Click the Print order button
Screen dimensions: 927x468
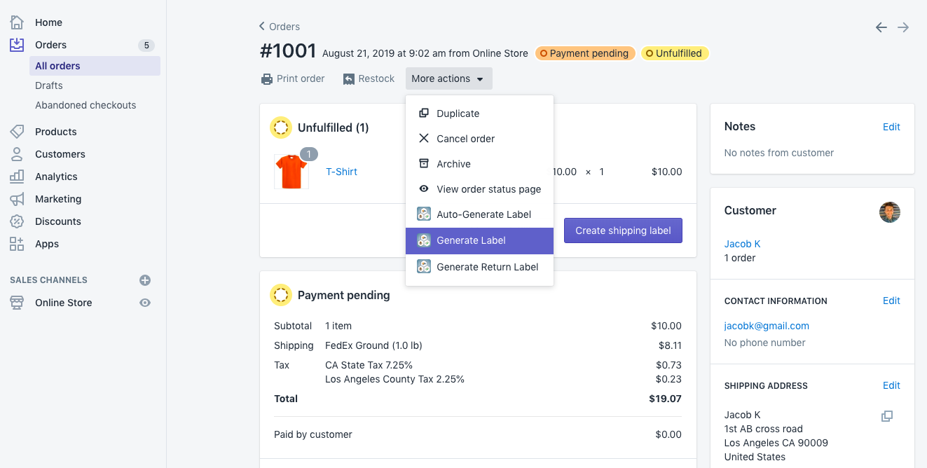[293, 78]
